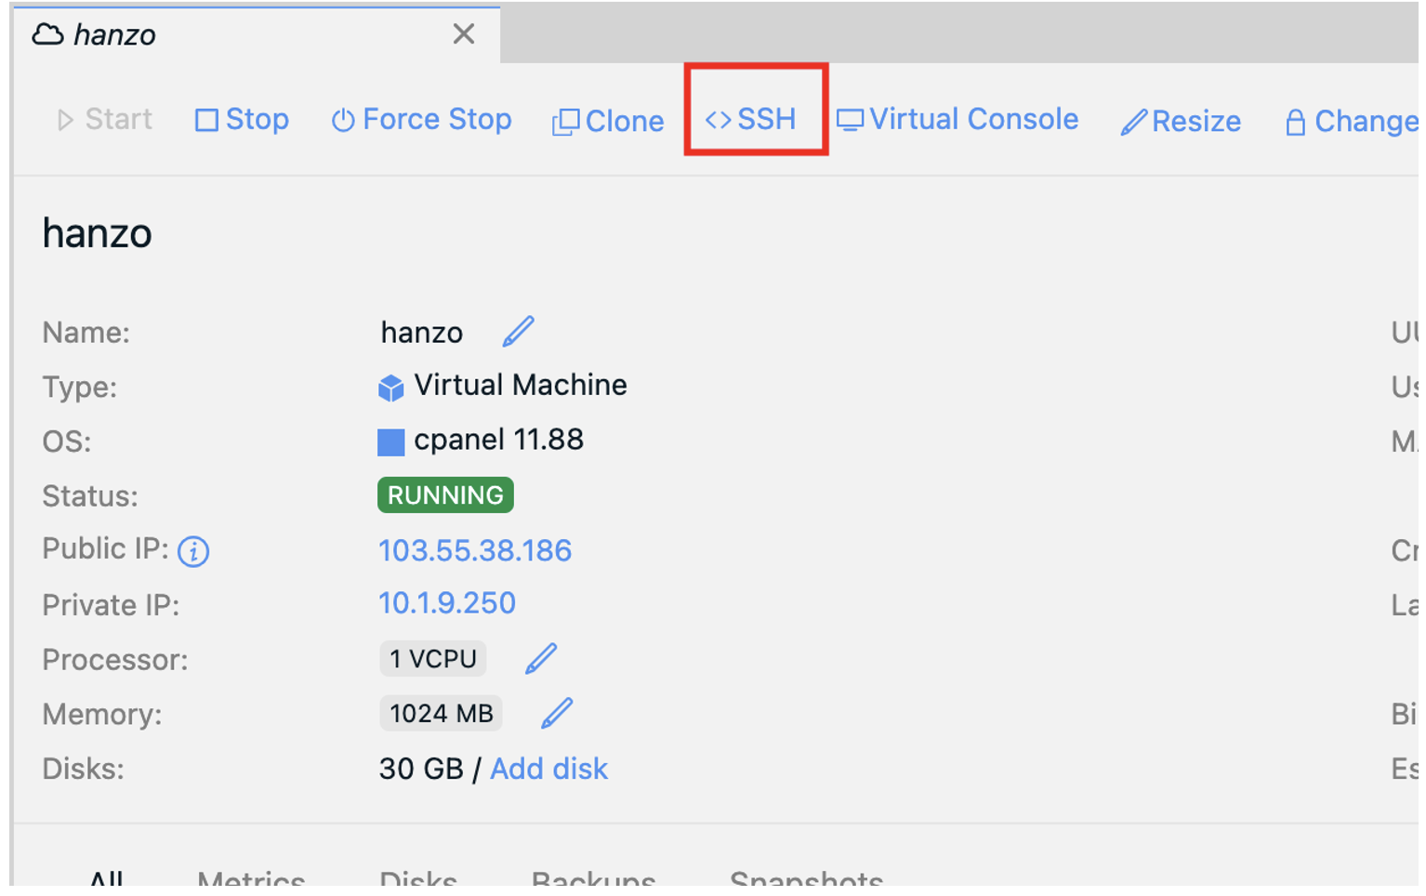Open the Public IP info icon
The width and height of the screenshot is (1426, 896).
192,551
